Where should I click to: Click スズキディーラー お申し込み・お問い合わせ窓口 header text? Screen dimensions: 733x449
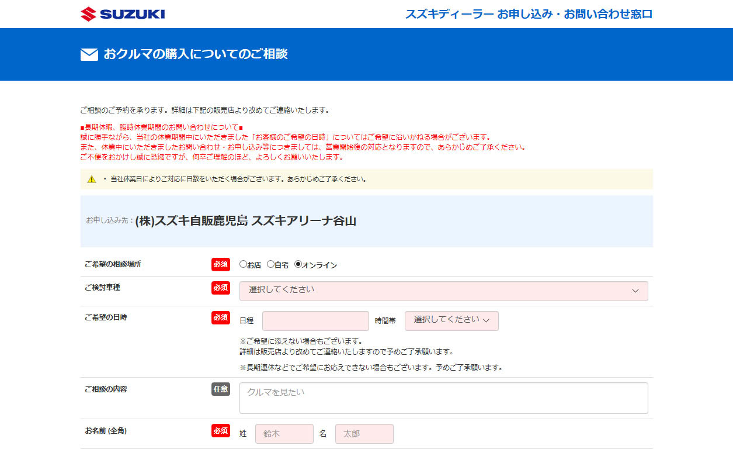[x=529, y=14]
